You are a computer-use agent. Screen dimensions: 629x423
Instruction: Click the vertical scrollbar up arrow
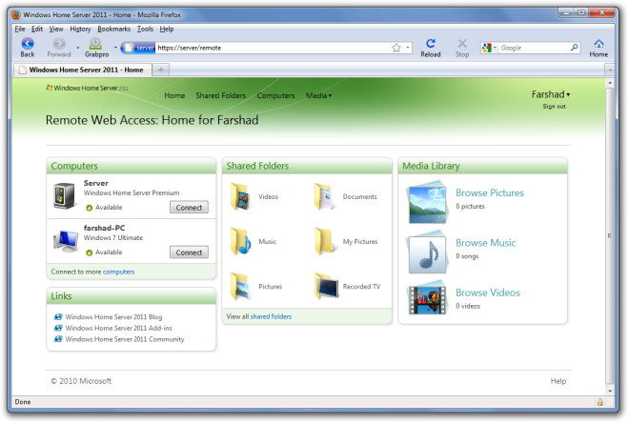[x=610, y=83]
